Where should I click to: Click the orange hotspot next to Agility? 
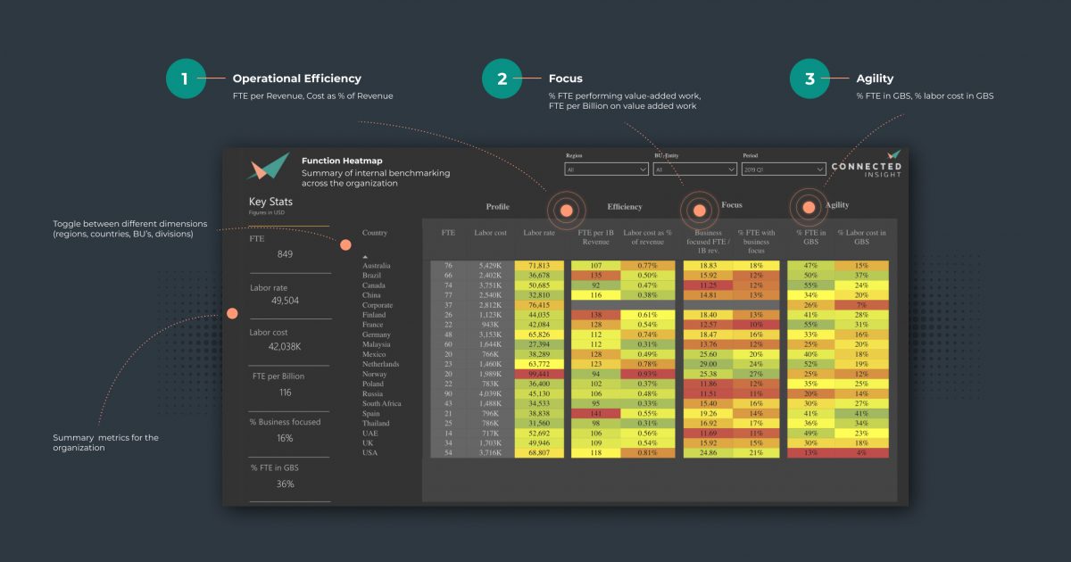(x=809, y=206)
